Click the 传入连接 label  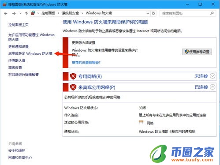[71, 115]
